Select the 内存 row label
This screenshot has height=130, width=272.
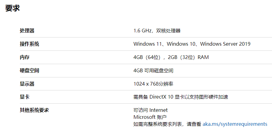click(x=25, y=57)
